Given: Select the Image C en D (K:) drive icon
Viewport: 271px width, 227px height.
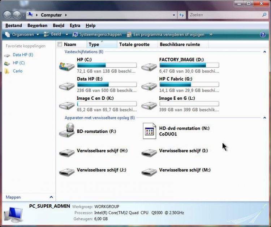Looking at the screenshot, I should [x=67, y=106].
